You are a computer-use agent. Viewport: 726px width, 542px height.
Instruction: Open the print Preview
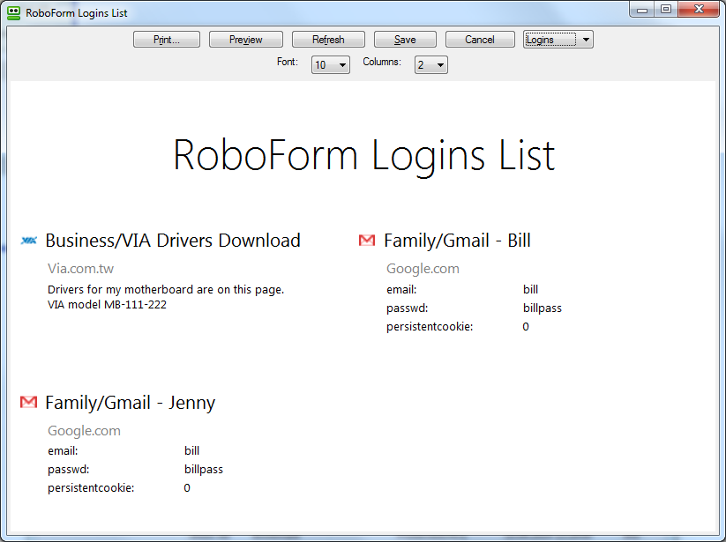[246, 40]
